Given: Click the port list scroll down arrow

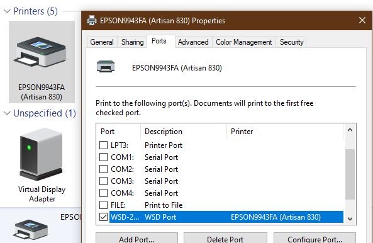Looking at the screenshot, I should coord(350,218).
